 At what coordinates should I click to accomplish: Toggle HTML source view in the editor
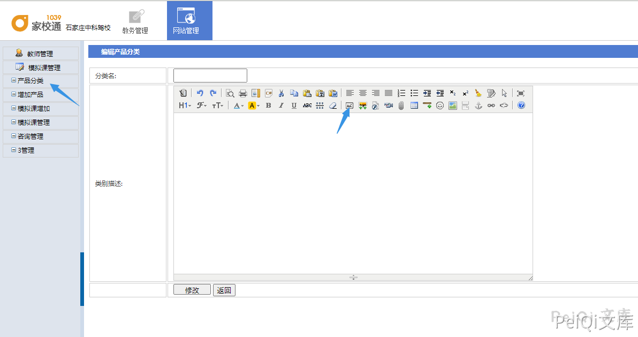tap(183, 93)
